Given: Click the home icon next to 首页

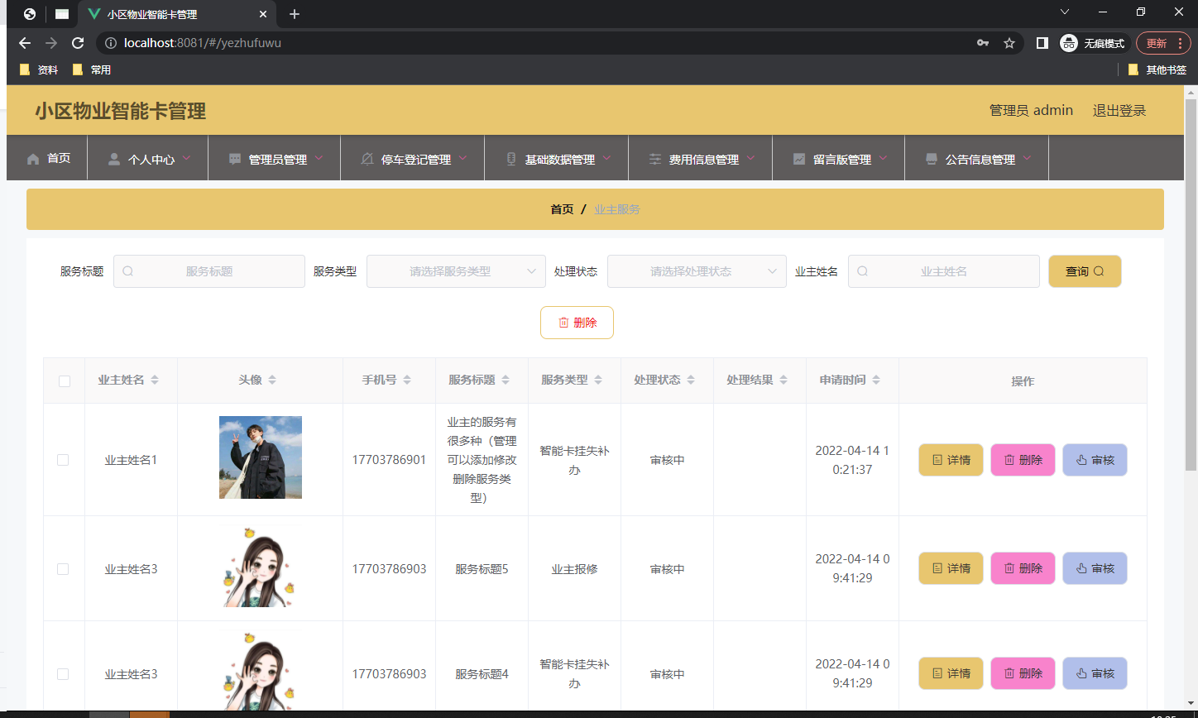Looking at the screenshot, I should pyautogui.click(x=33, y=159).
